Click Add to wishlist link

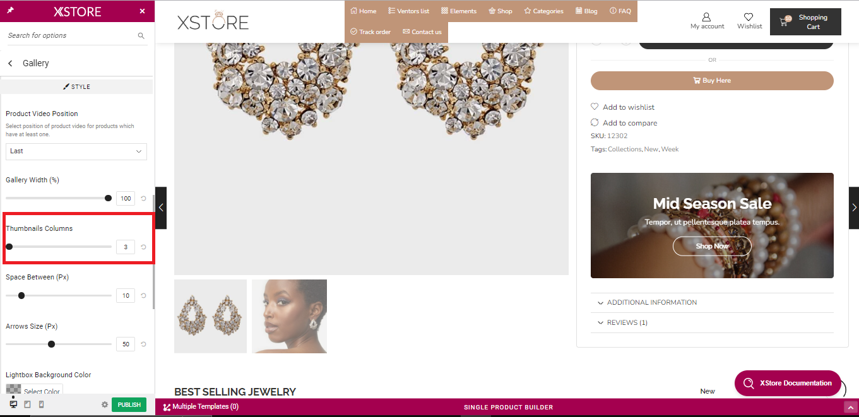(622, 107)
